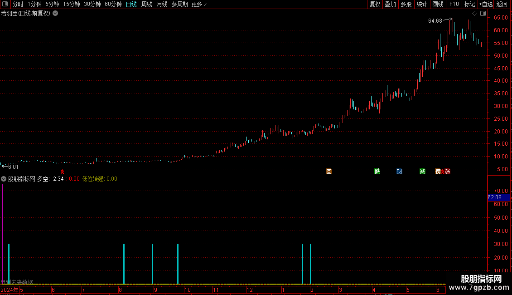Click the green 跌 marker icon
512x295 pixels.
pos(377,172)
